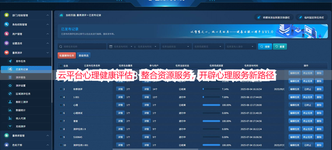Click the calendar icon in date filter
Viewport: 332px width, 150px height.
click(111, 47)
